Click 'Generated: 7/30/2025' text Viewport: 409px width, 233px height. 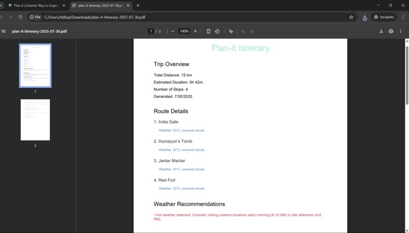pos(173,96)
